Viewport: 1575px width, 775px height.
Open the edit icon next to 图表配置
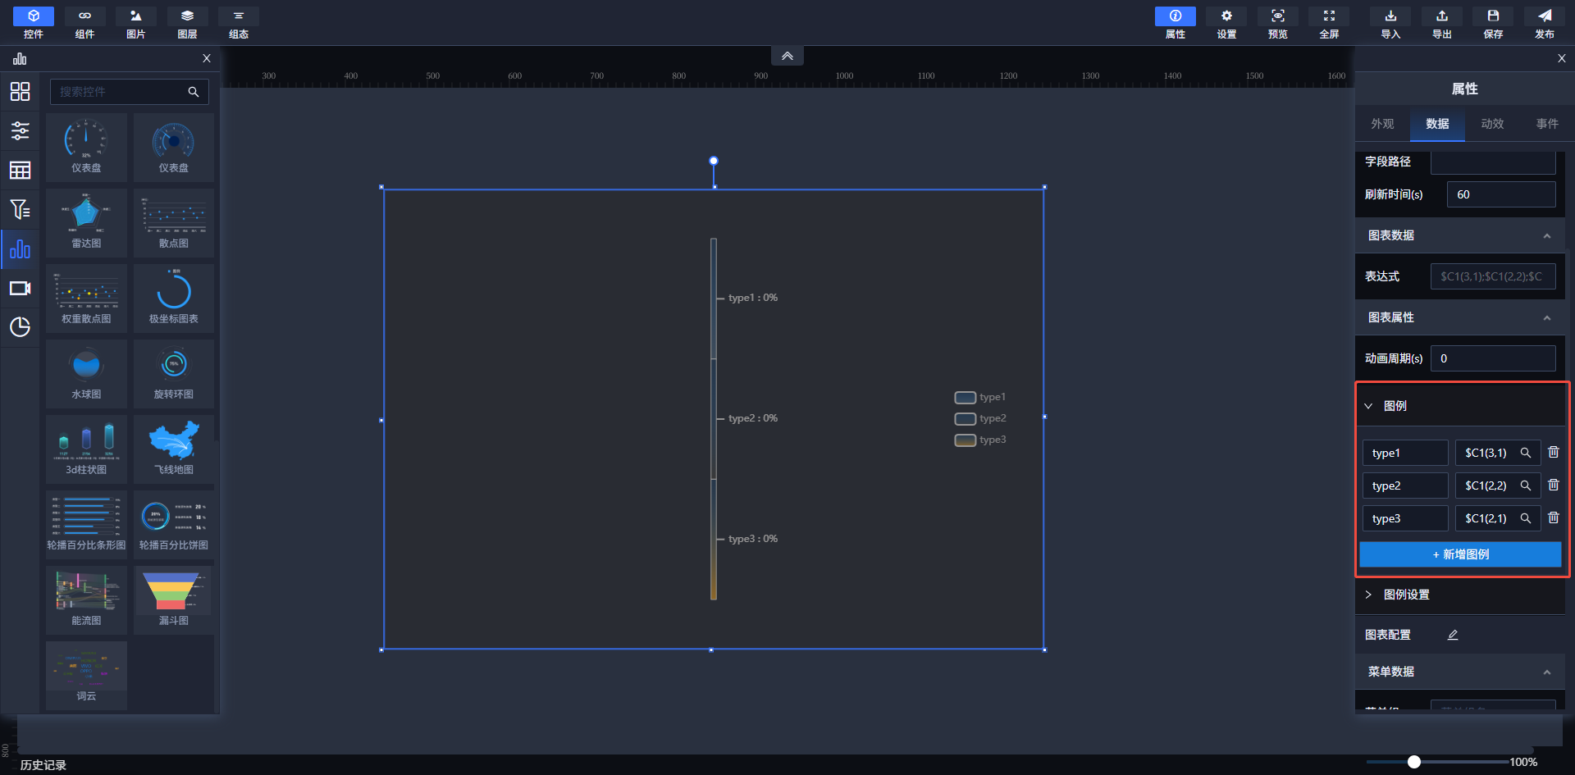click(1452, 635)
